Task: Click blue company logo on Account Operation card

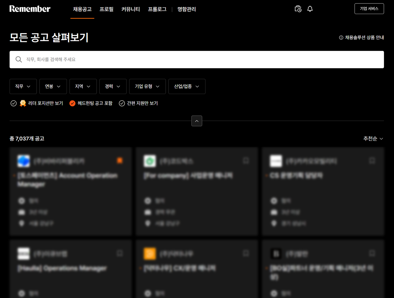Action: tap(24, 161)
